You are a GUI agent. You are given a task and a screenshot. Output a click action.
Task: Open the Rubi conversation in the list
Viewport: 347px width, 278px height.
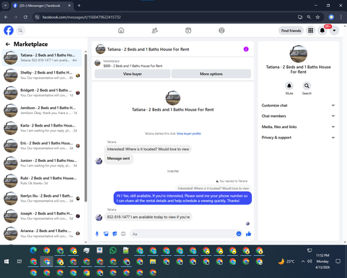[42, 181]
